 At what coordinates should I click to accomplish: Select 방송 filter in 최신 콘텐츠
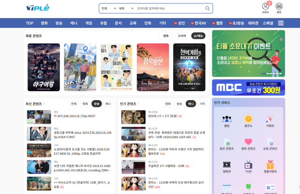[97, 104]
